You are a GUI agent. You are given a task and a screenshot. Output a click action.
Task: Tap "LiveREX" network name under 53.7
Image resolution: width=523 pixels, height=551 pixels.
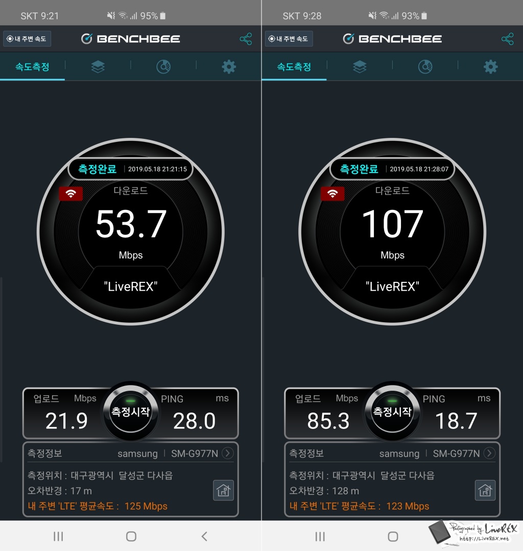(x=131, y=286)
